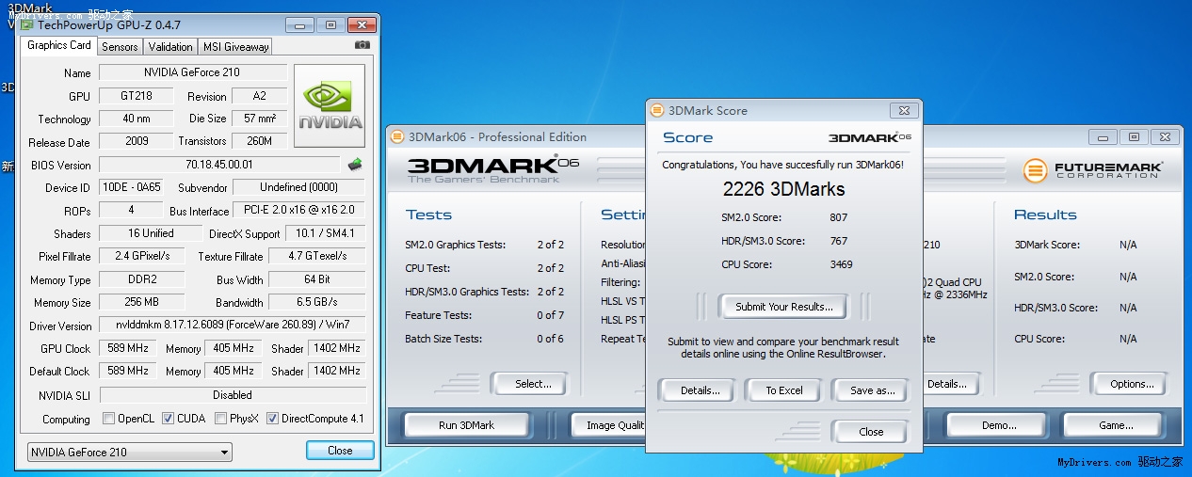Screen dimensions: 1192x477
Task: Click the 3DMark Score title bar icon
Action: [x=656, y=110]
